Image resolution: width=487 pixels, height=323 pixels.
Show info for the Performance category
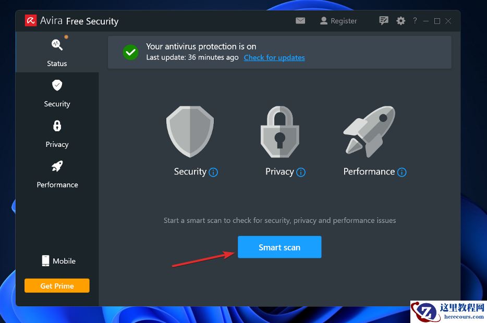pos(401,172)
